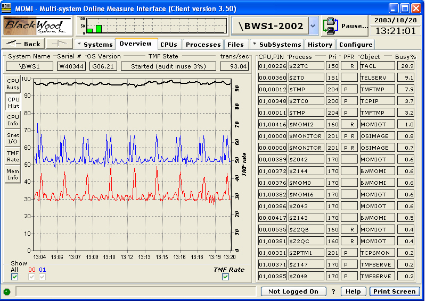This screenshot has width=426, height=301.
Task: Select the CPU Info side tab
Action: tap(13, 120)
